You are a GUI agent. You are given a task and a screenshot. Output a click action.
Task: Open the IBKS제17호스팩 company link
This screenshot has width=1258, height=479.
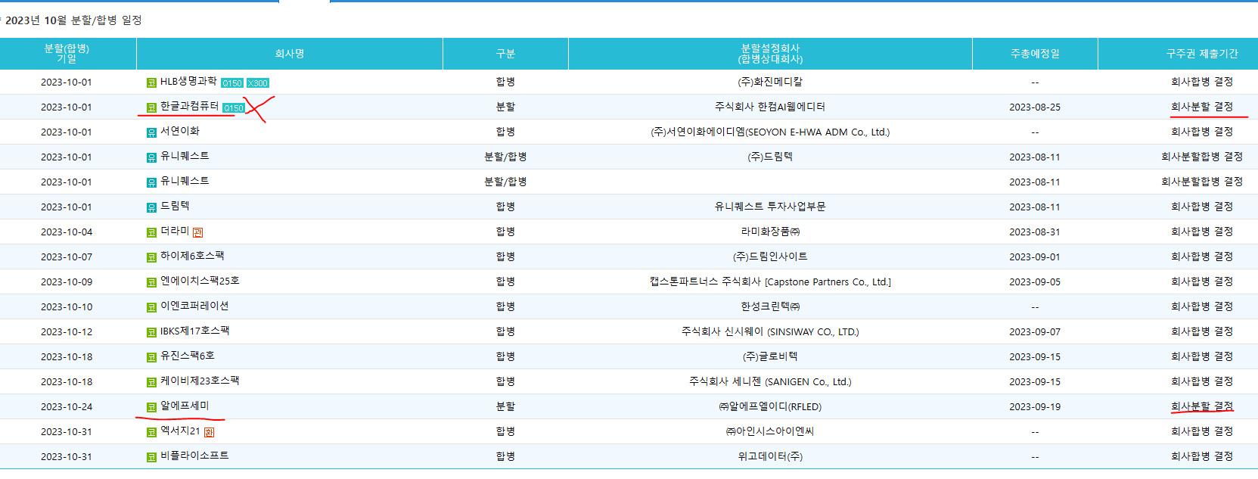pos(194,331)
